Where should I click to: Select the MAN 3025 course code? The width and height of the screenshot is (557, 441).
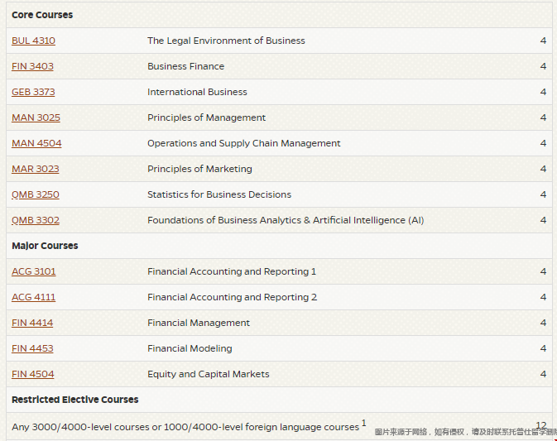[x=36, y=117]
